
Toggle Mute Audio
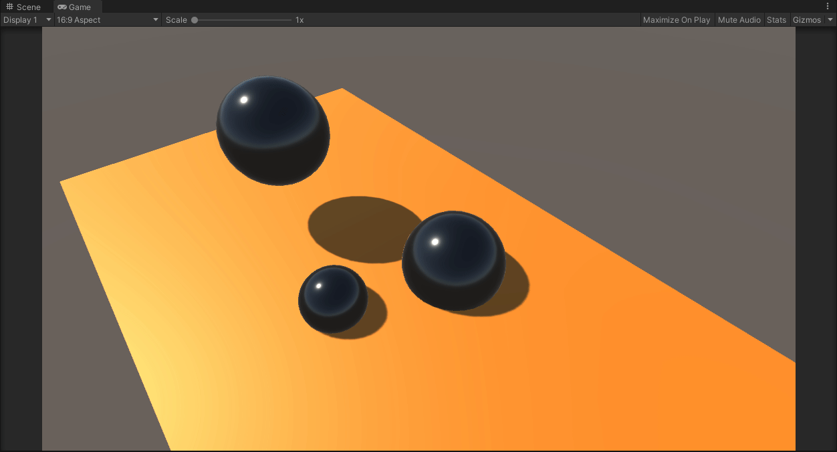[739, 19]
